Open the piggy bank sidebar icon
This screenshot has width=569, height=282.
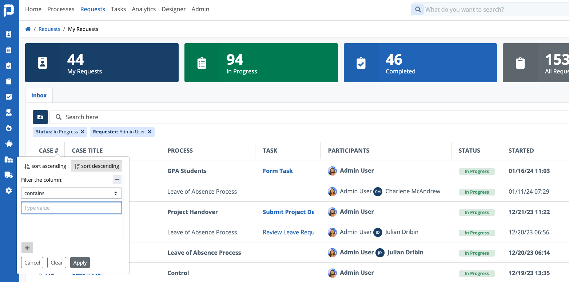pyautogui.click(x=9, y=144)
